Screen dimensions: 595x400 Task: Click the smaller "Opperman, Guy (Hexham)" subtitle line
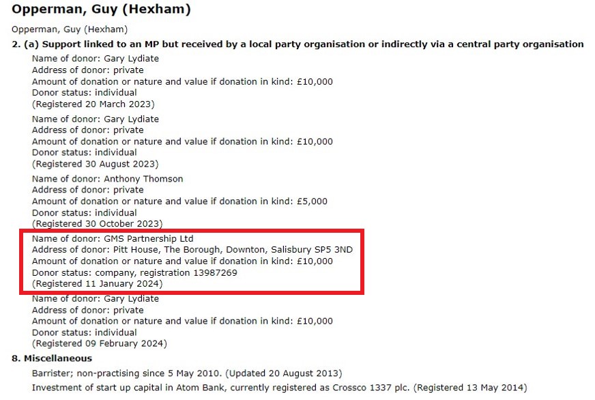(70, 29)
